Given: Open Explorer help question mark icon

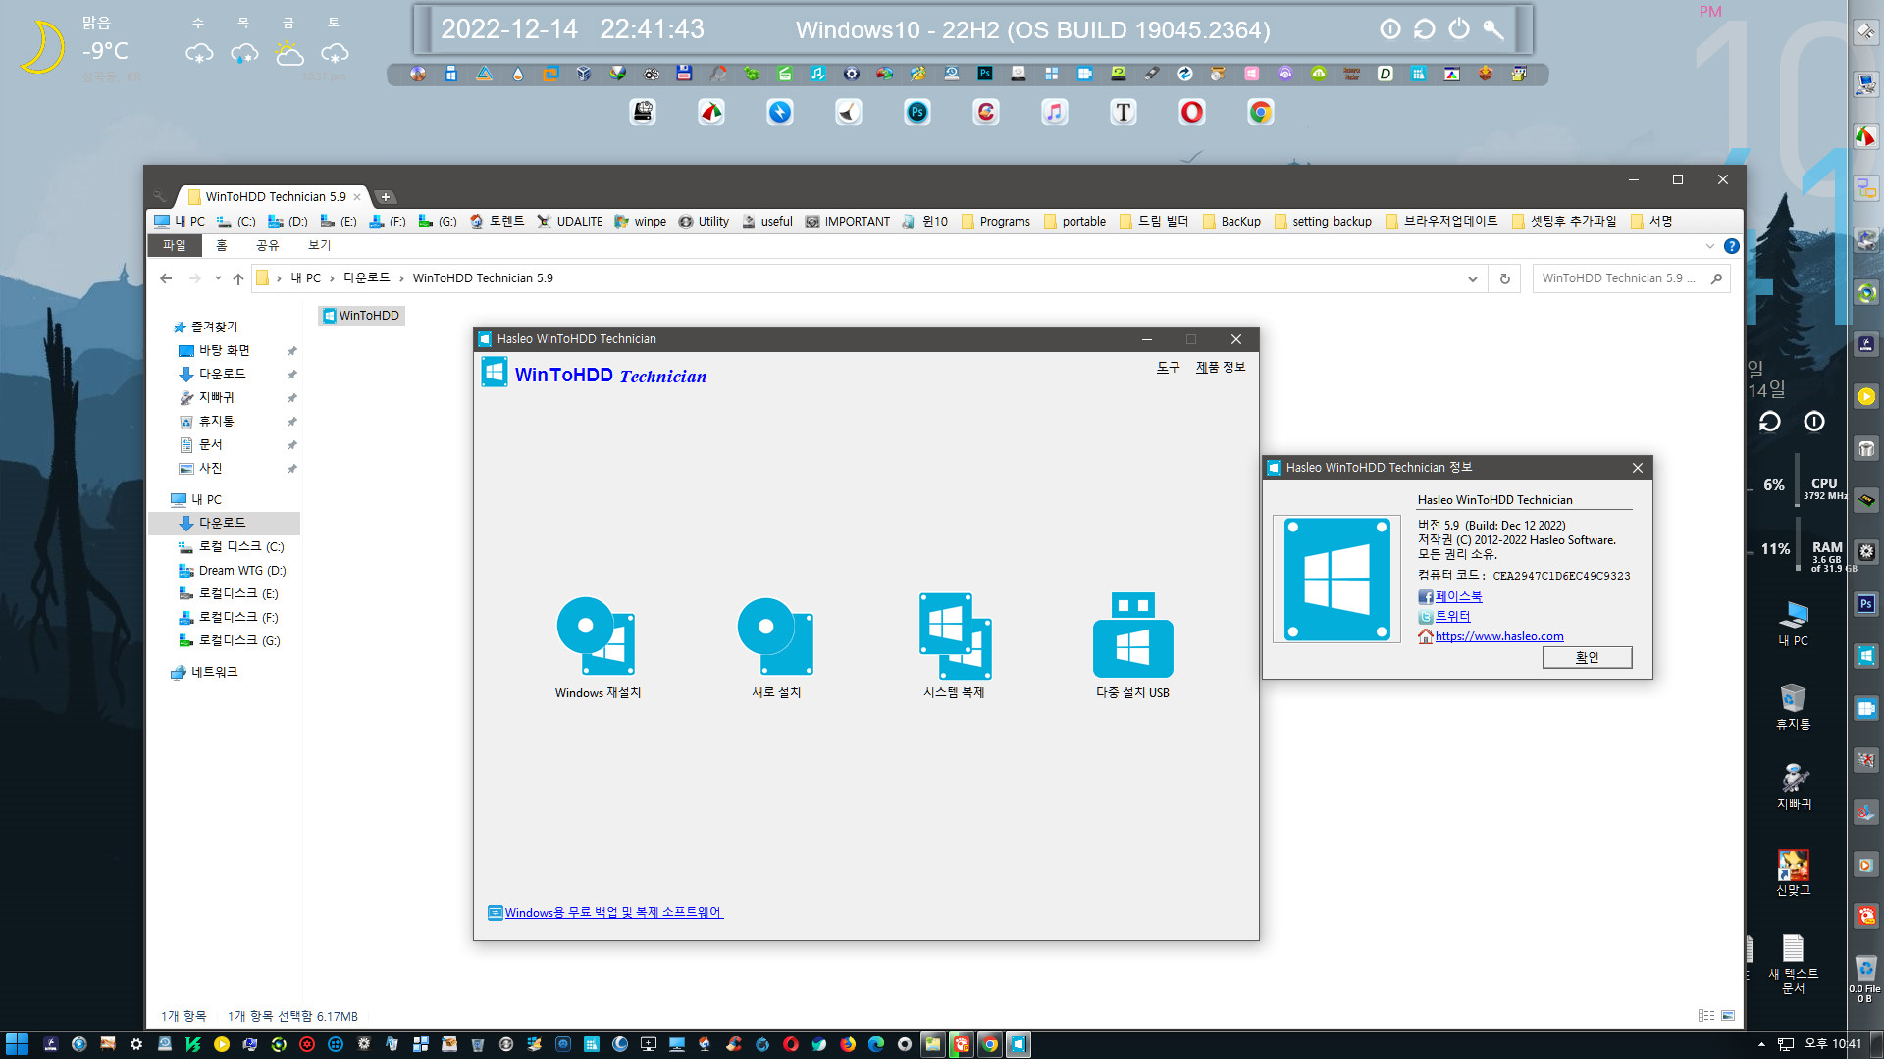Looking at the screenshot, I should [1731, 246].
